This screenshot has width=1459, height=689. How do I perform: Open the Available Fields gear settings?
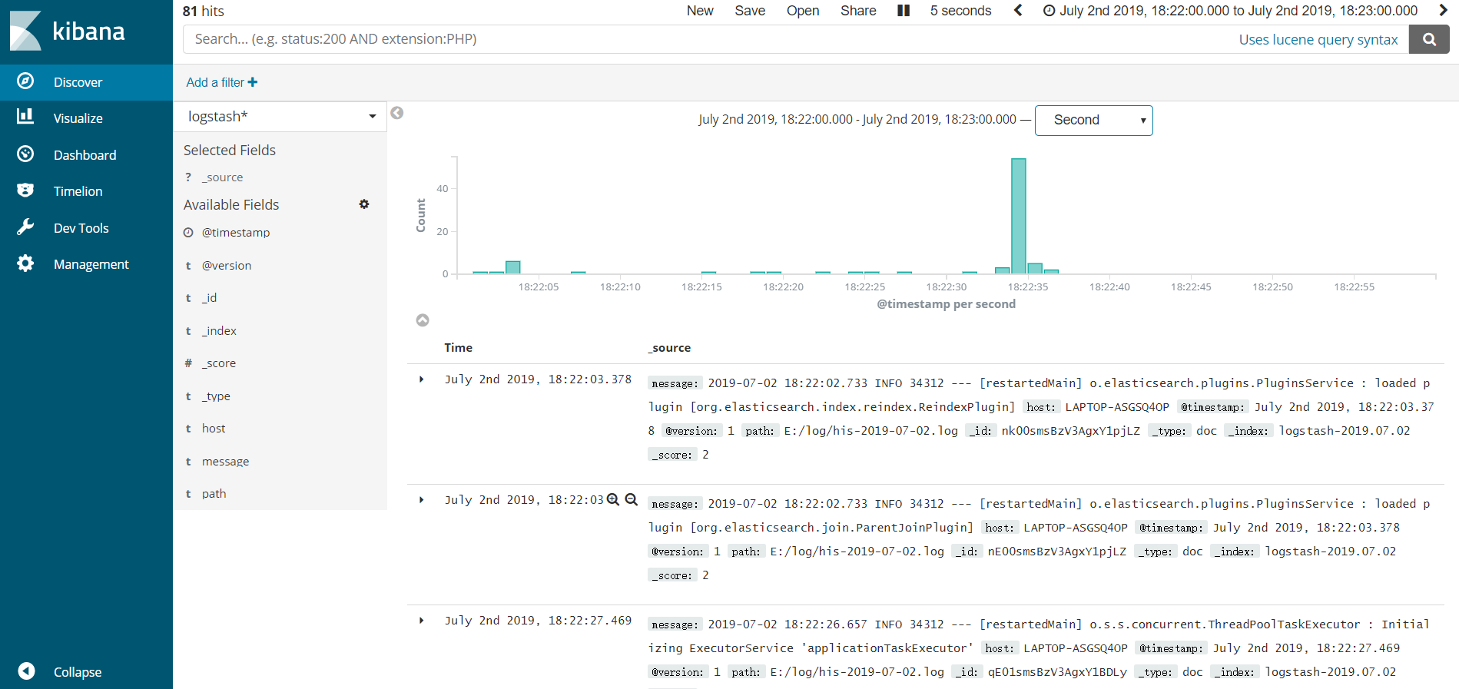point(364,204)
